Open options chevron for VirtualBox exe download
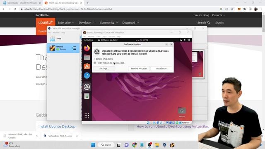The width and height of the screenshot is (265, 149). click(77, 136)
